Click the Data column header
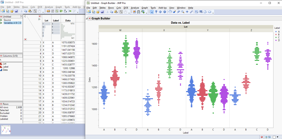 tap(68, 20)
